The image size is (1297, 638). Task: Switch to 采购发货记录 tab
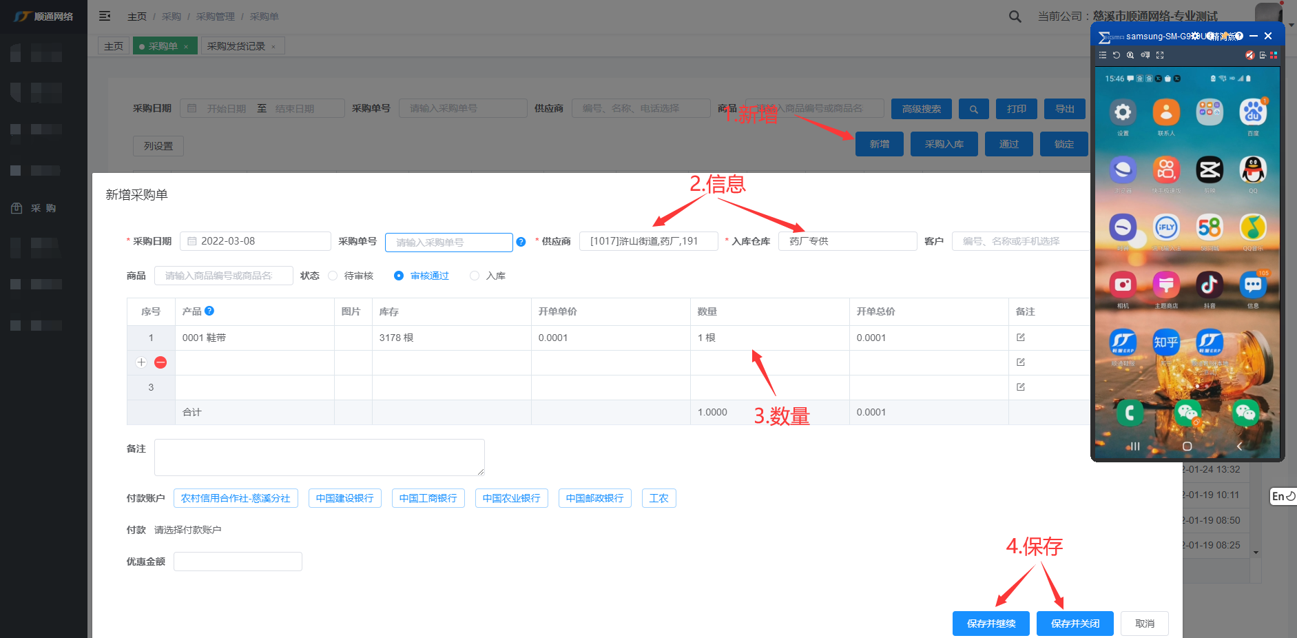point(236,46)
